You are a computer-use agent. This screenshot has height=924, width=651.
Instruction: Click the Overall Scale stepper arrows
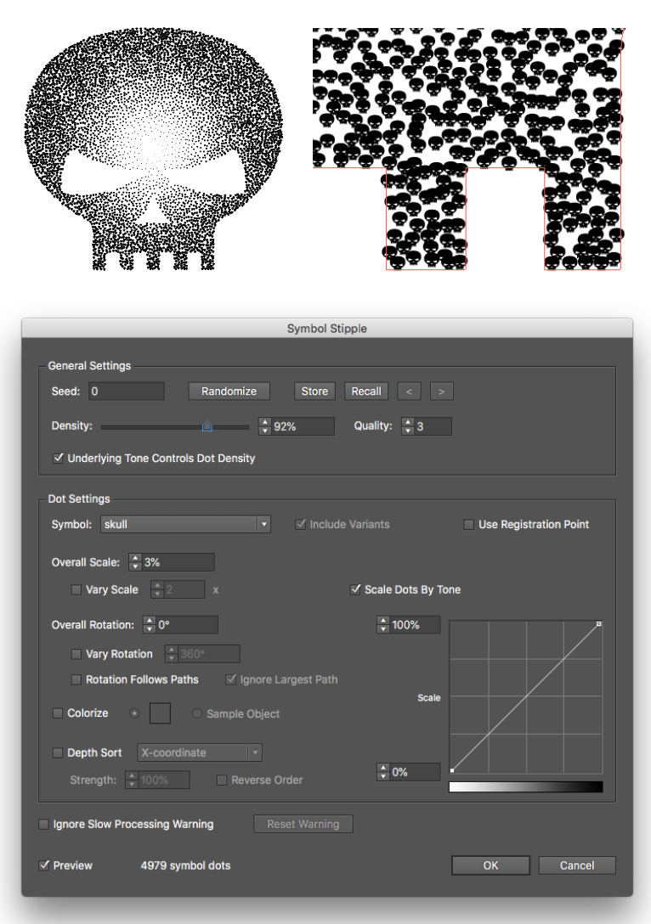pos(135,562)
